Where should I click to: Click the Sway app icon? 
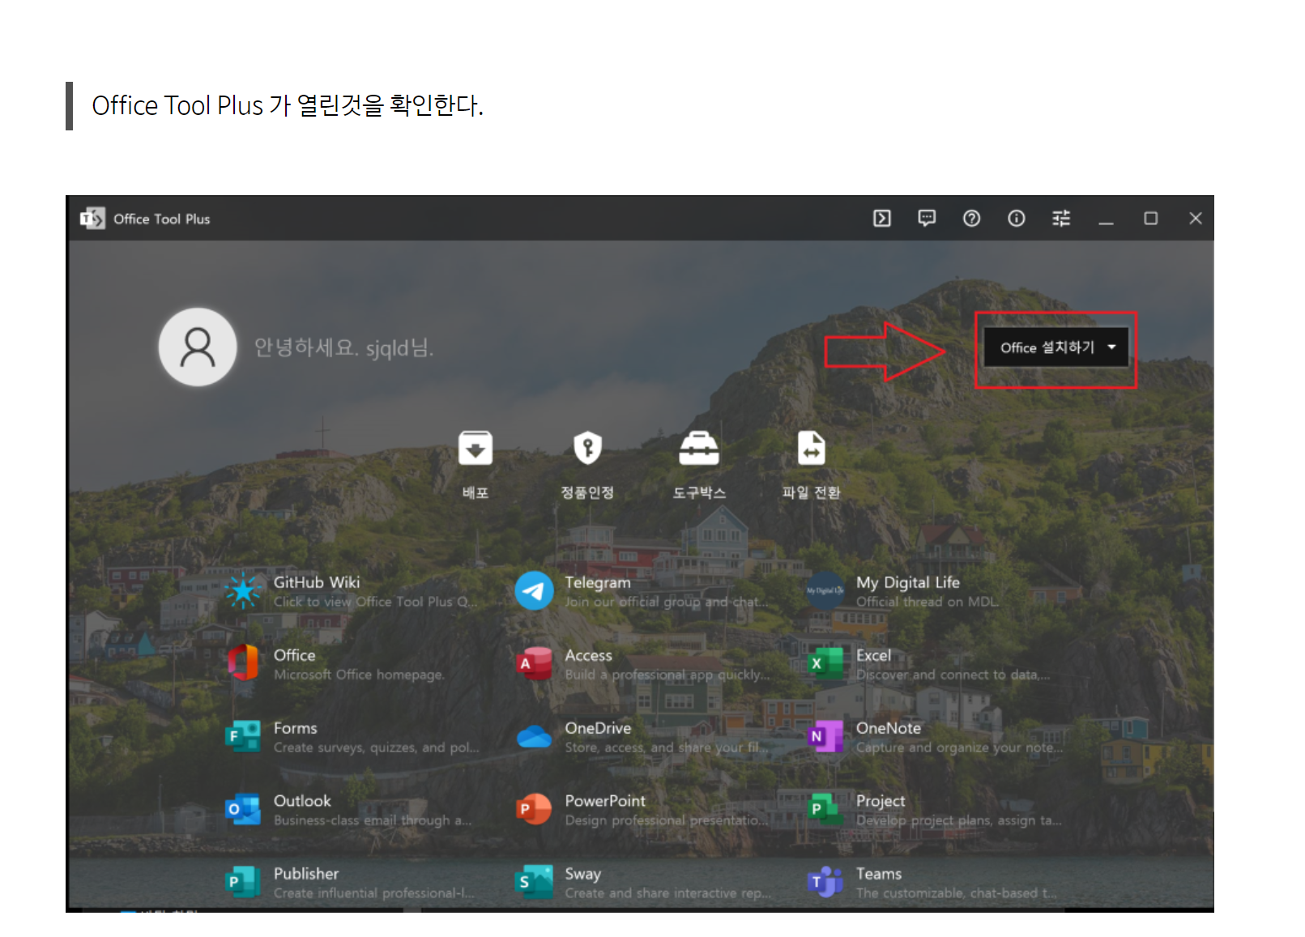[x=535, y=882]
